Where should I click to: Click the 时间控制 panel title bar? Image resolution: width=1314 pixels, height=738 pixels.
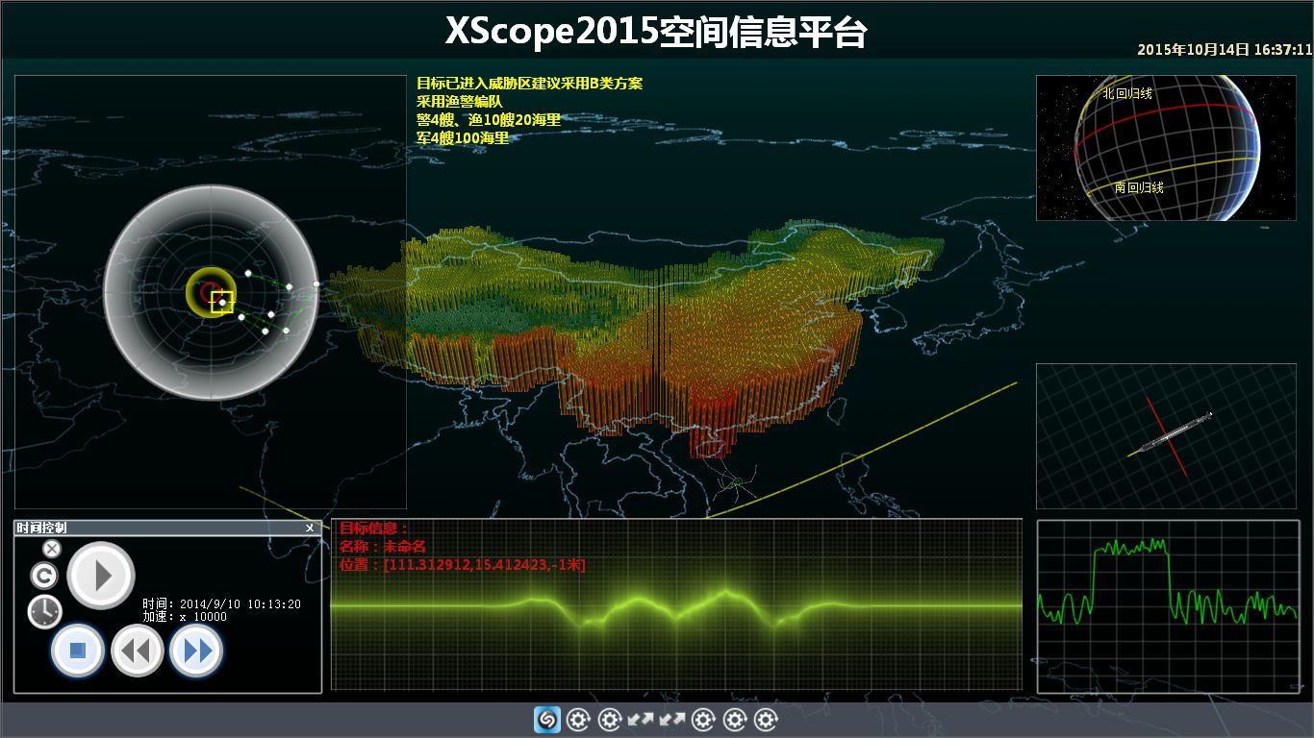click(167, 528)
